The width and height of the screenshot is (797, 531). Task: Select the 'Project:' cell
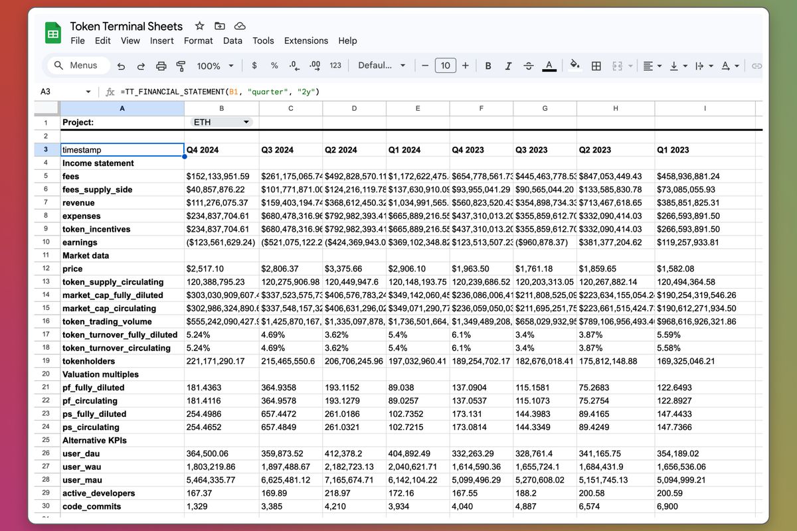pyautogui.click(x=122, y=122)
